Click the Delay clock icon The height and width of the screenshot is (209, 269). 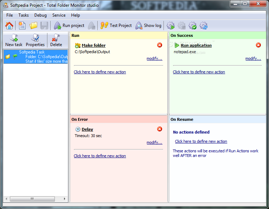tap(78, 129)
